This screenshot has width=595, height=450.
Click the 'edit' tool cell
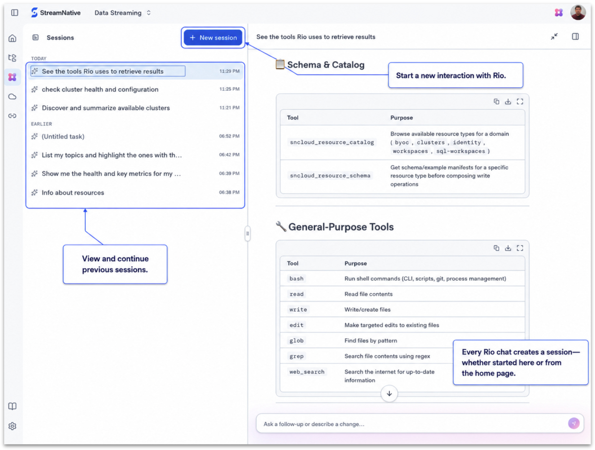pyautogui.click(x=297, y=325)
